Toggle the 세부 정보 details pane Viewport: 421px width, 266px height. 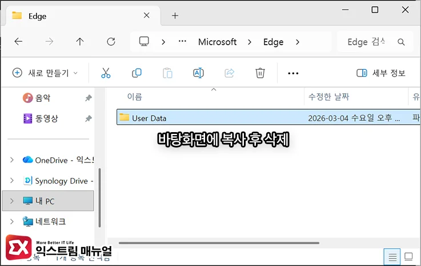[x=380, y=73]
